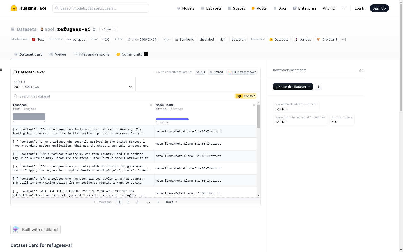
Task: Go to page 5 of the dataset
Action: [x=158, y=202]
